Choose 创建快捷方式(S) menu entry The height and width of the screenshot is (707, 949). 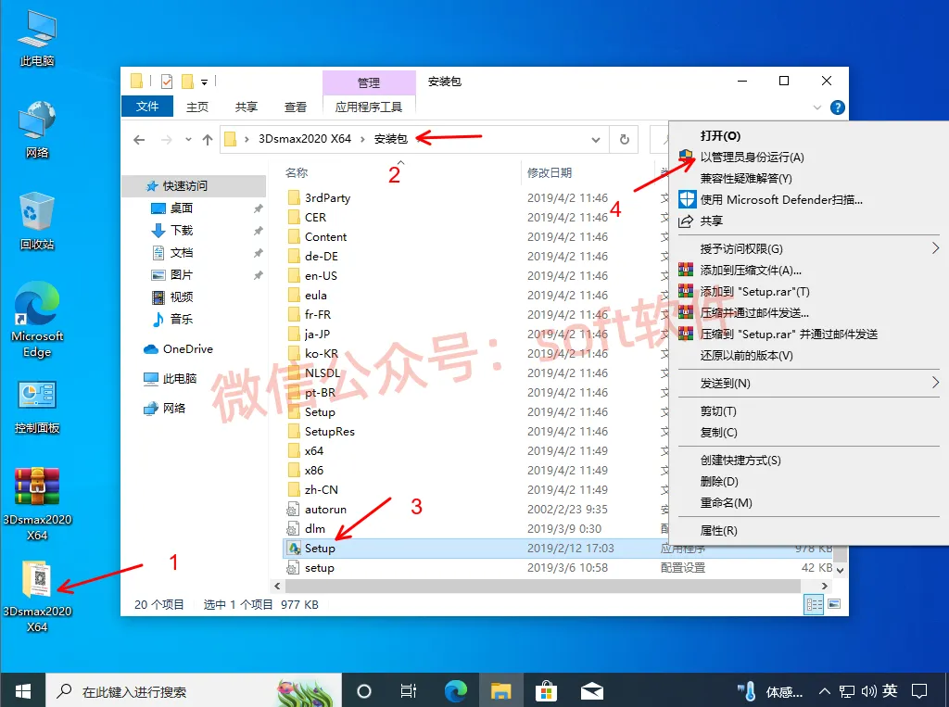(x=740, y=460)
